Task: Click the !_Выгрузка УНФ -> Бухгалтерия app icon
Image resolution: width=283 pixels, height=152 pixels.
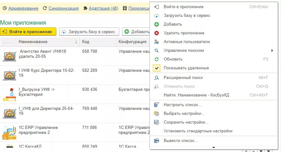Action: point(9,95)
